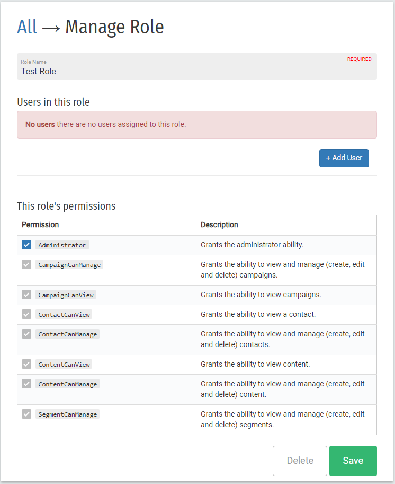Go back via the All breadcrumb link
395x484 pixels.
coord(27,27)
